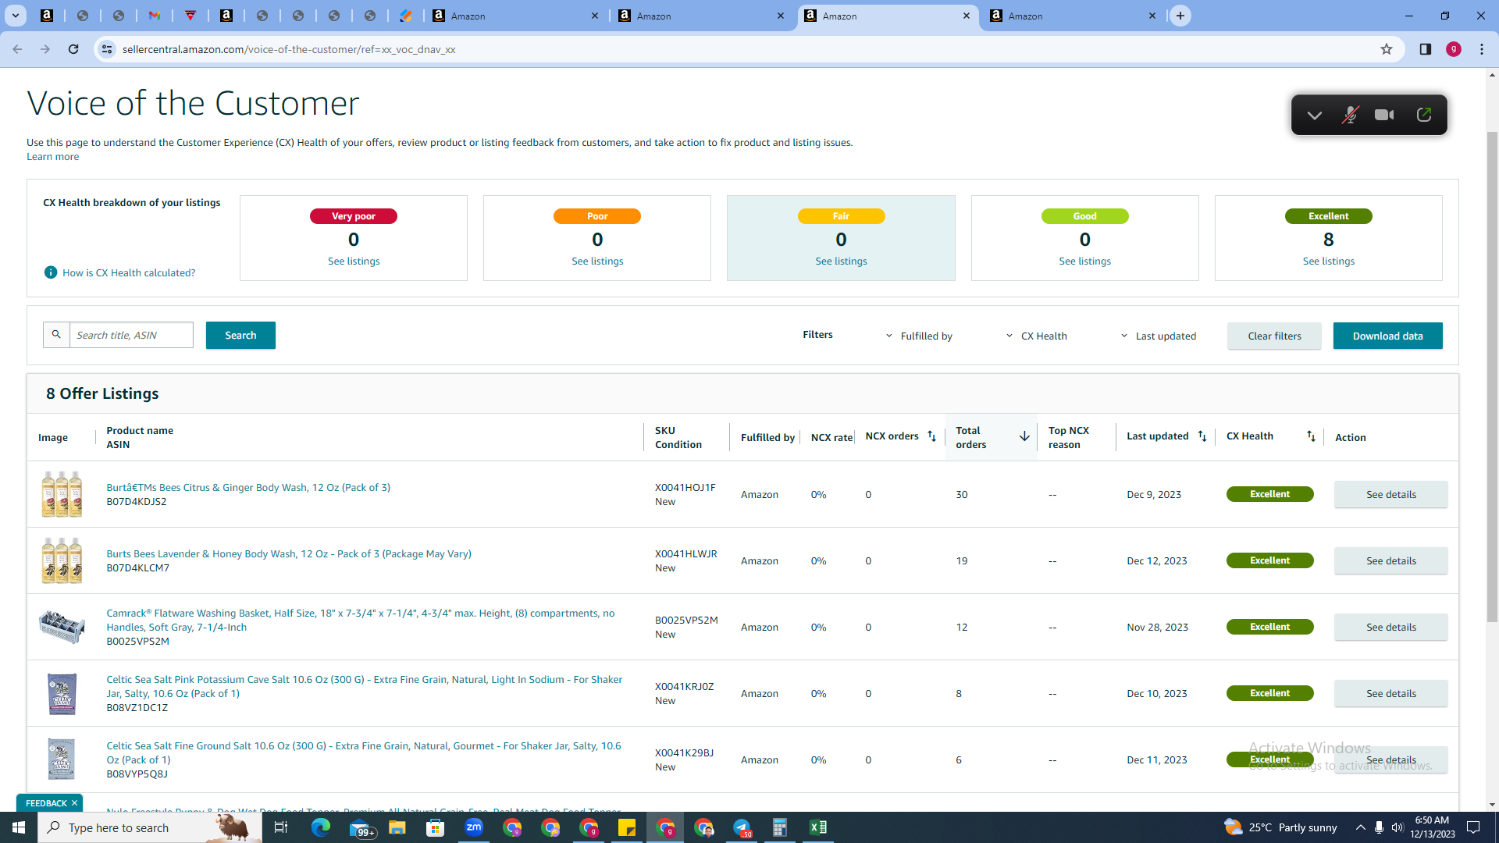The image size is (1499, 843).
Task: Open the Camrack Flatware Washing Basket link
Action: point(361,621)
